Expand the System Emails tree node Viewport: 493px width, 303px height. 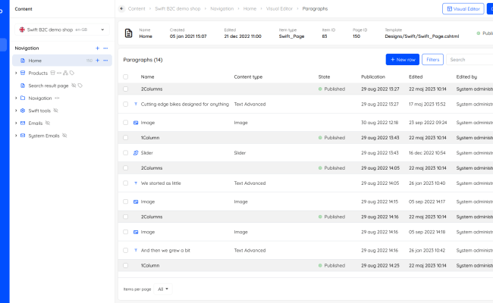coord(16,136)
